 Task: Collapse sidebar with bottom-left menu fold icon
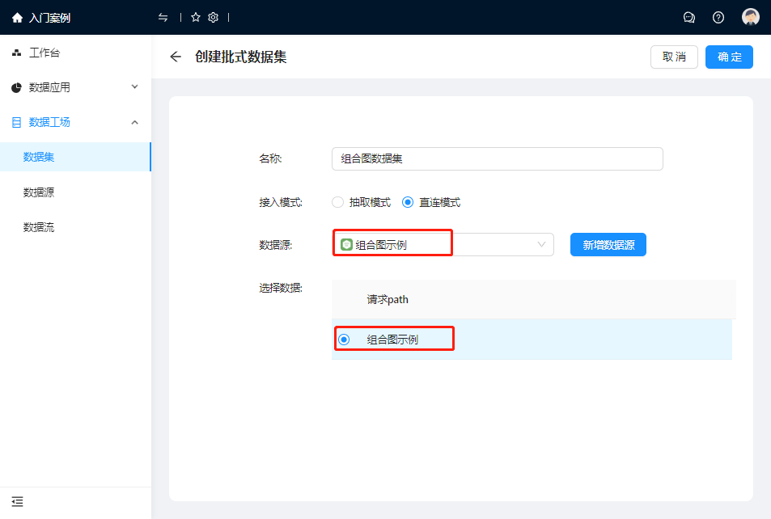coord(18,502)
